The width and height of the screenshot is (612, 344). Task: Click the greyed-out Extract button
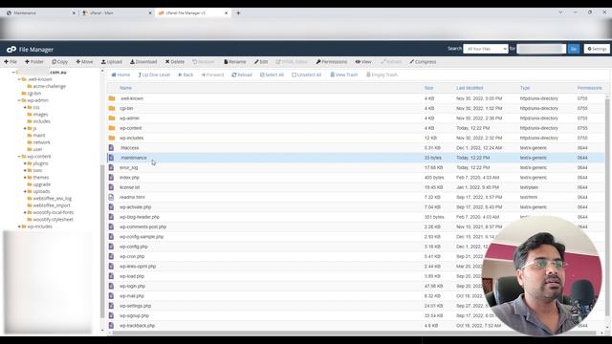pyautogui.click(x=391, y=61)
